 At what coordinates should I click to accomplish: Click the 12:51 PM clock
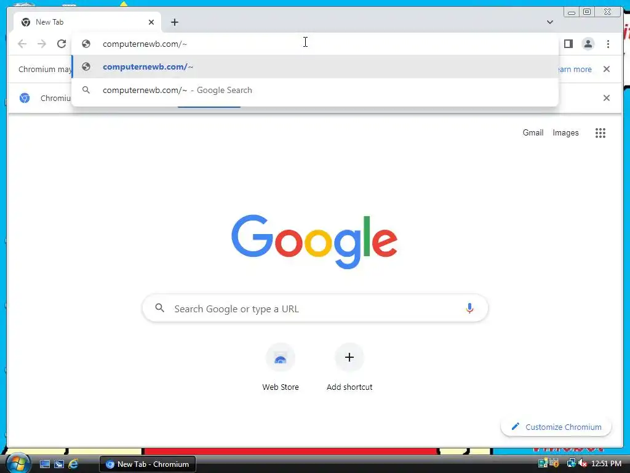(606, 464)
